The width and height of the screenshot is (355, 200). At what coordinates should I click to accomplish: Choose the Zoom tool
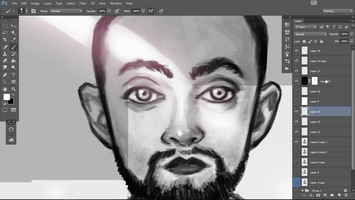(14, 88)
